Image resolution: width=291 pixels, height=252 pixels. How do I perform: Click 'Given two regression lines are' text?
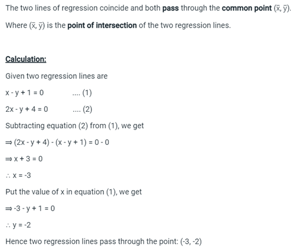click(57, 76)
